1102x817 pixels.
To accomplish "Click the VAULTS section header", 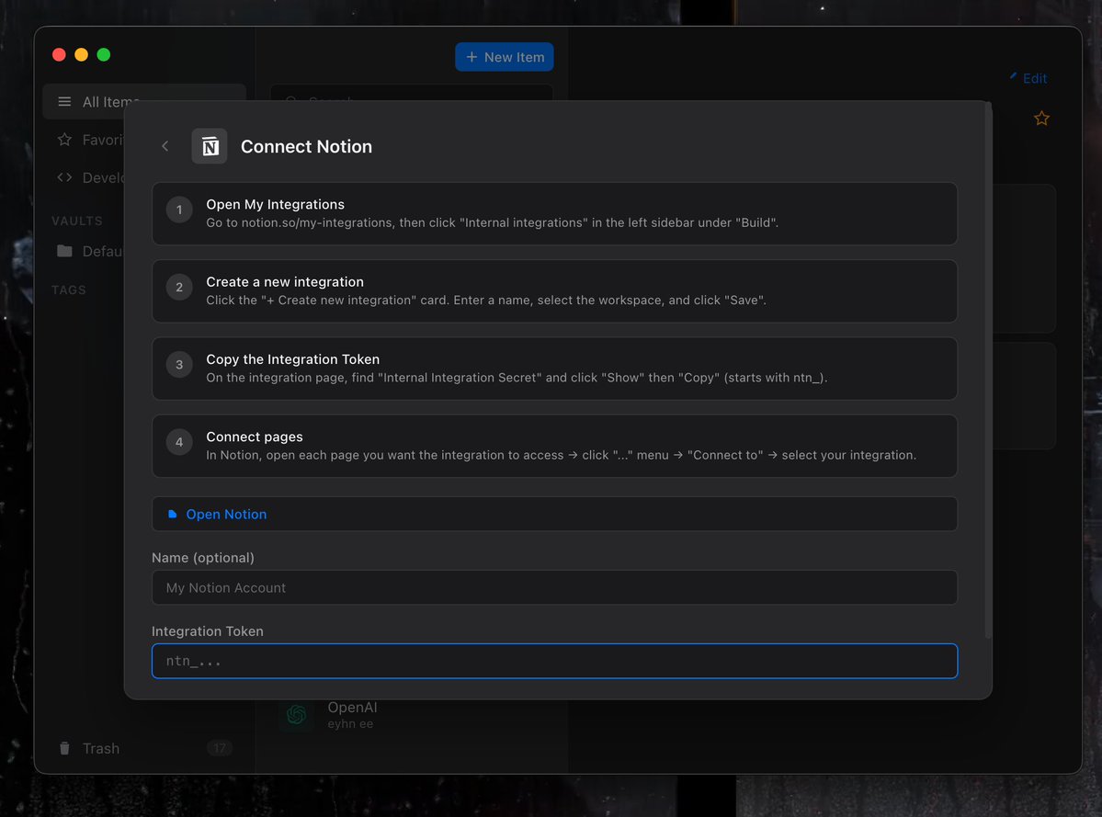I will 77,221.
